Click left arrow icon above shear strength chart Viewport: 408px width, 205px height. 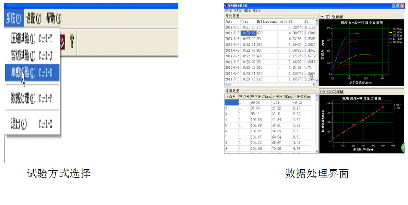(x=329, y=91)
